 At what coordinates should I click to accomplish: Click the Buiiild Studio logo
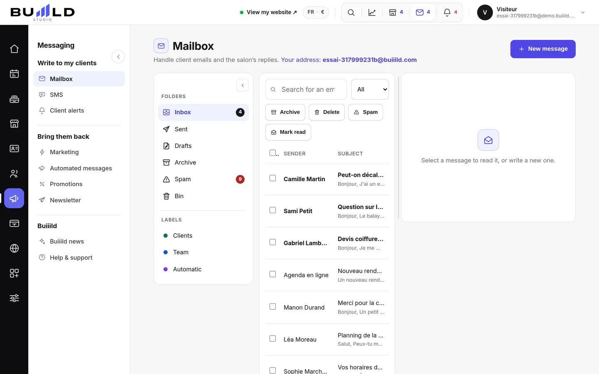[42, 12]
